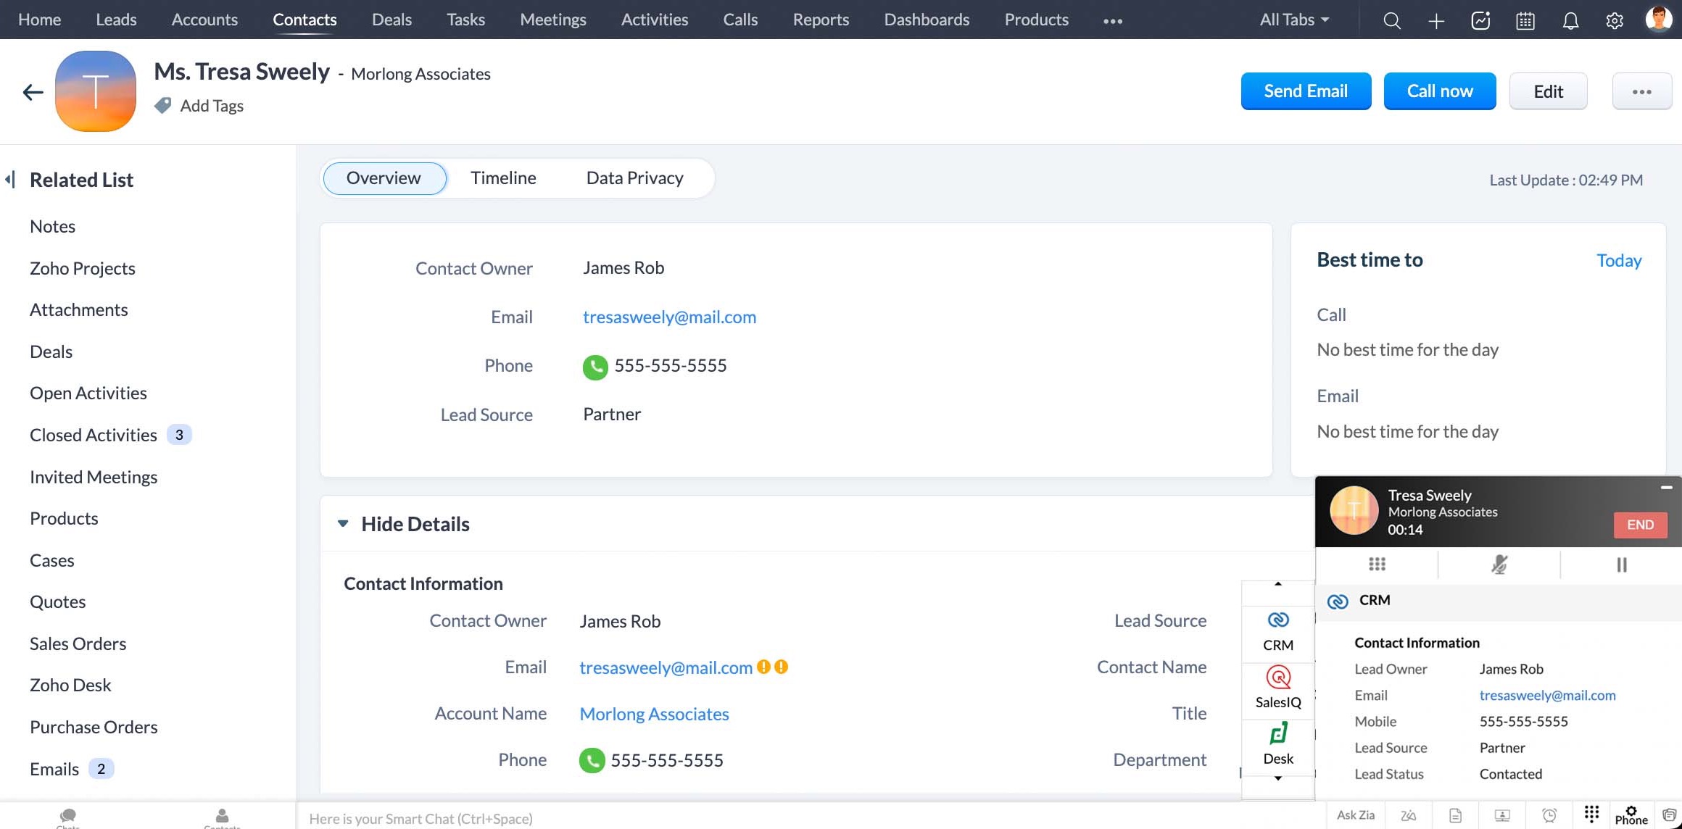Click the search magnifier icon
This screenshot has height=829, width=1682.
click(1391, 20)
